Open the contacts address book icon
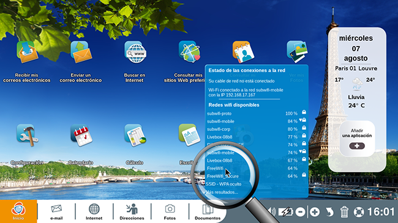Viewport: 398px width, 223px height. tap(243, 52)
